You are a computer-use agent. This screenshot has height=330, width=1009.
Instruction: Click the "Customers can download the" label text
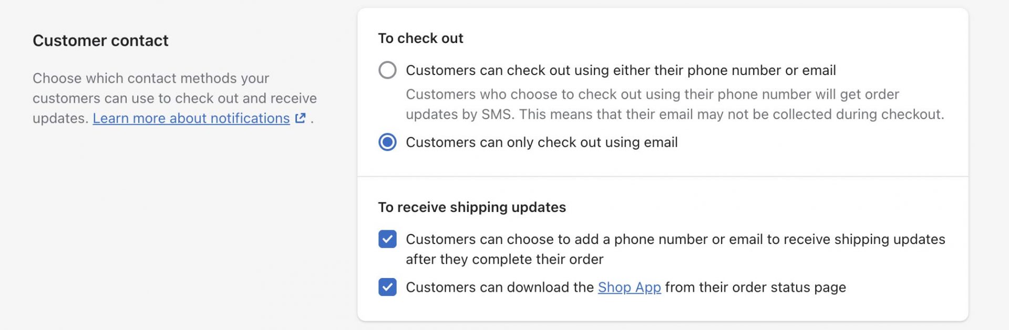coord(499,287)
